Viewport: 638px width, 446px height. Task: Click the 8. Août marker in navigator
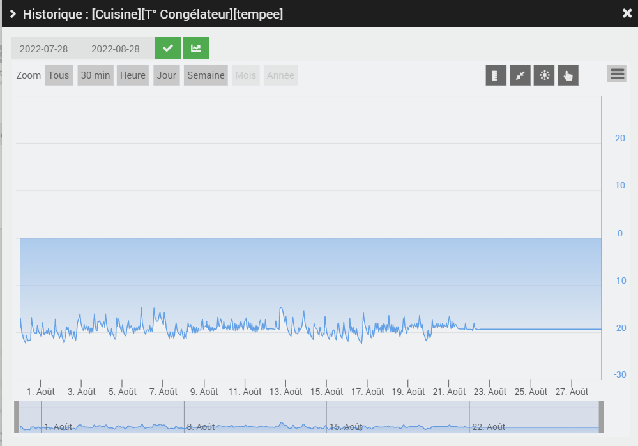pyautogui.click(x=201, y=427)
